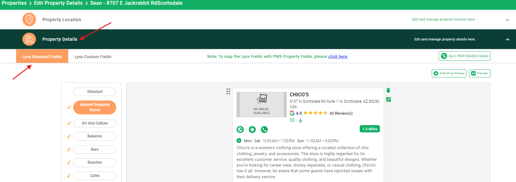Click the No Image Available thumbnail
Viewport: 516px width, 182px height.
point(262,105)
